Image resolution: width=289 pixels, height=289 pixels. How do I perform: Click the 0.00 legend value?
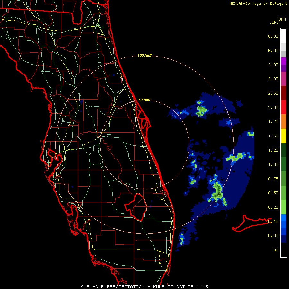[273, 236]
